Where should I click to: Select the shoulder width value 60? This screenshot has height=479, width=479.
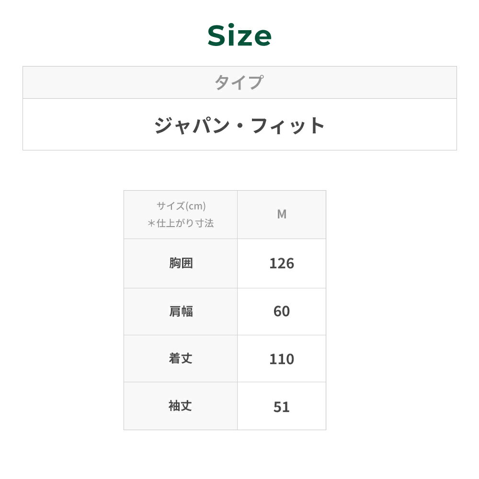282,311
